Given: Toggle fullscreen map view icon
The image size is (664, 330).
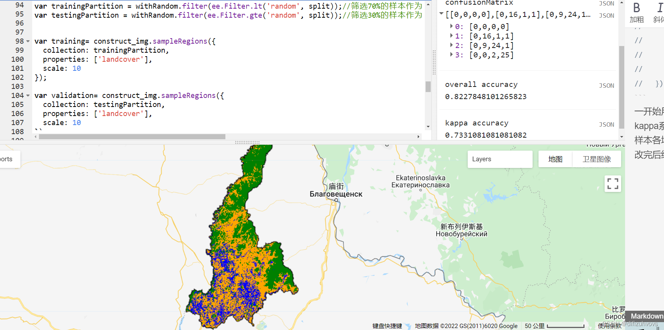Looking at the screenshot, I should pyautogui.click(x=612, y=184).
